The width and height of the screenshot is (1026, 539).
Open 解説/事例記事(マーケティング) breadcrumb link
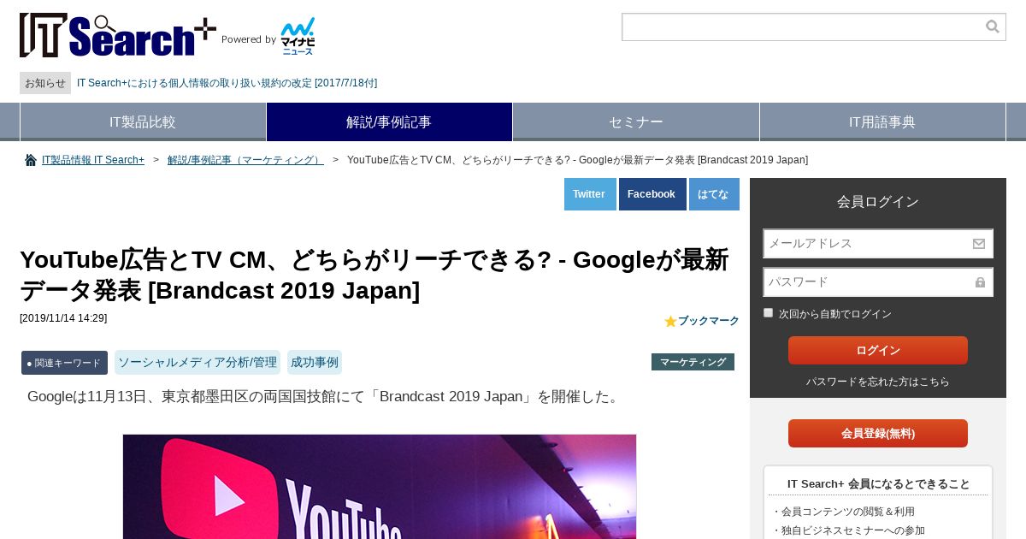[245, 160]
